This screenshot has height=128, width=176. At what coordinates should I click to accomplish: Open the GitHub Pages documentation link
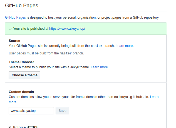coord(15,17)
